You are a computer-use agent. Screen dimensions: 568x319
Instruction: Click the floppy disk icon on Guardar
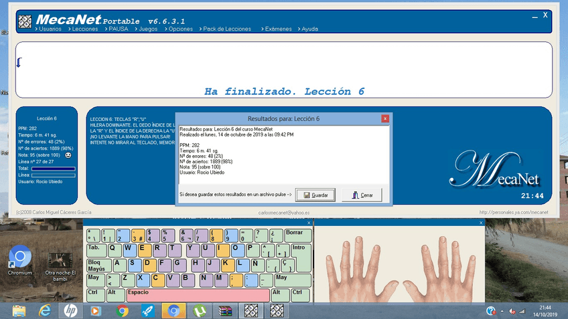coord(307,195)
